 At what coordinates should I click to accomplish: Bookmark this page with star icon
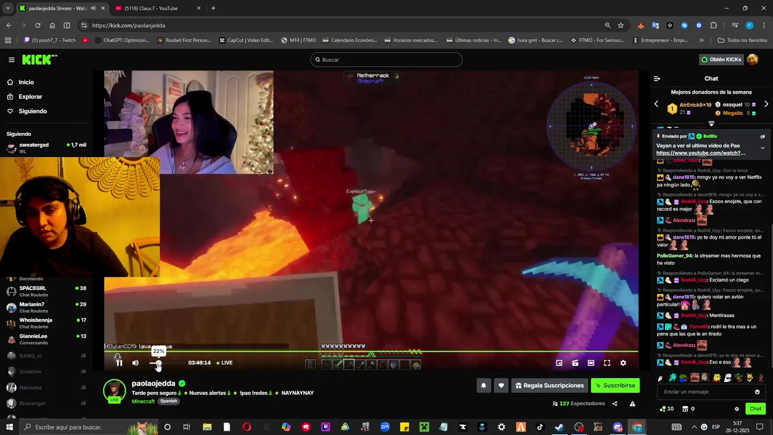point(621,25)
